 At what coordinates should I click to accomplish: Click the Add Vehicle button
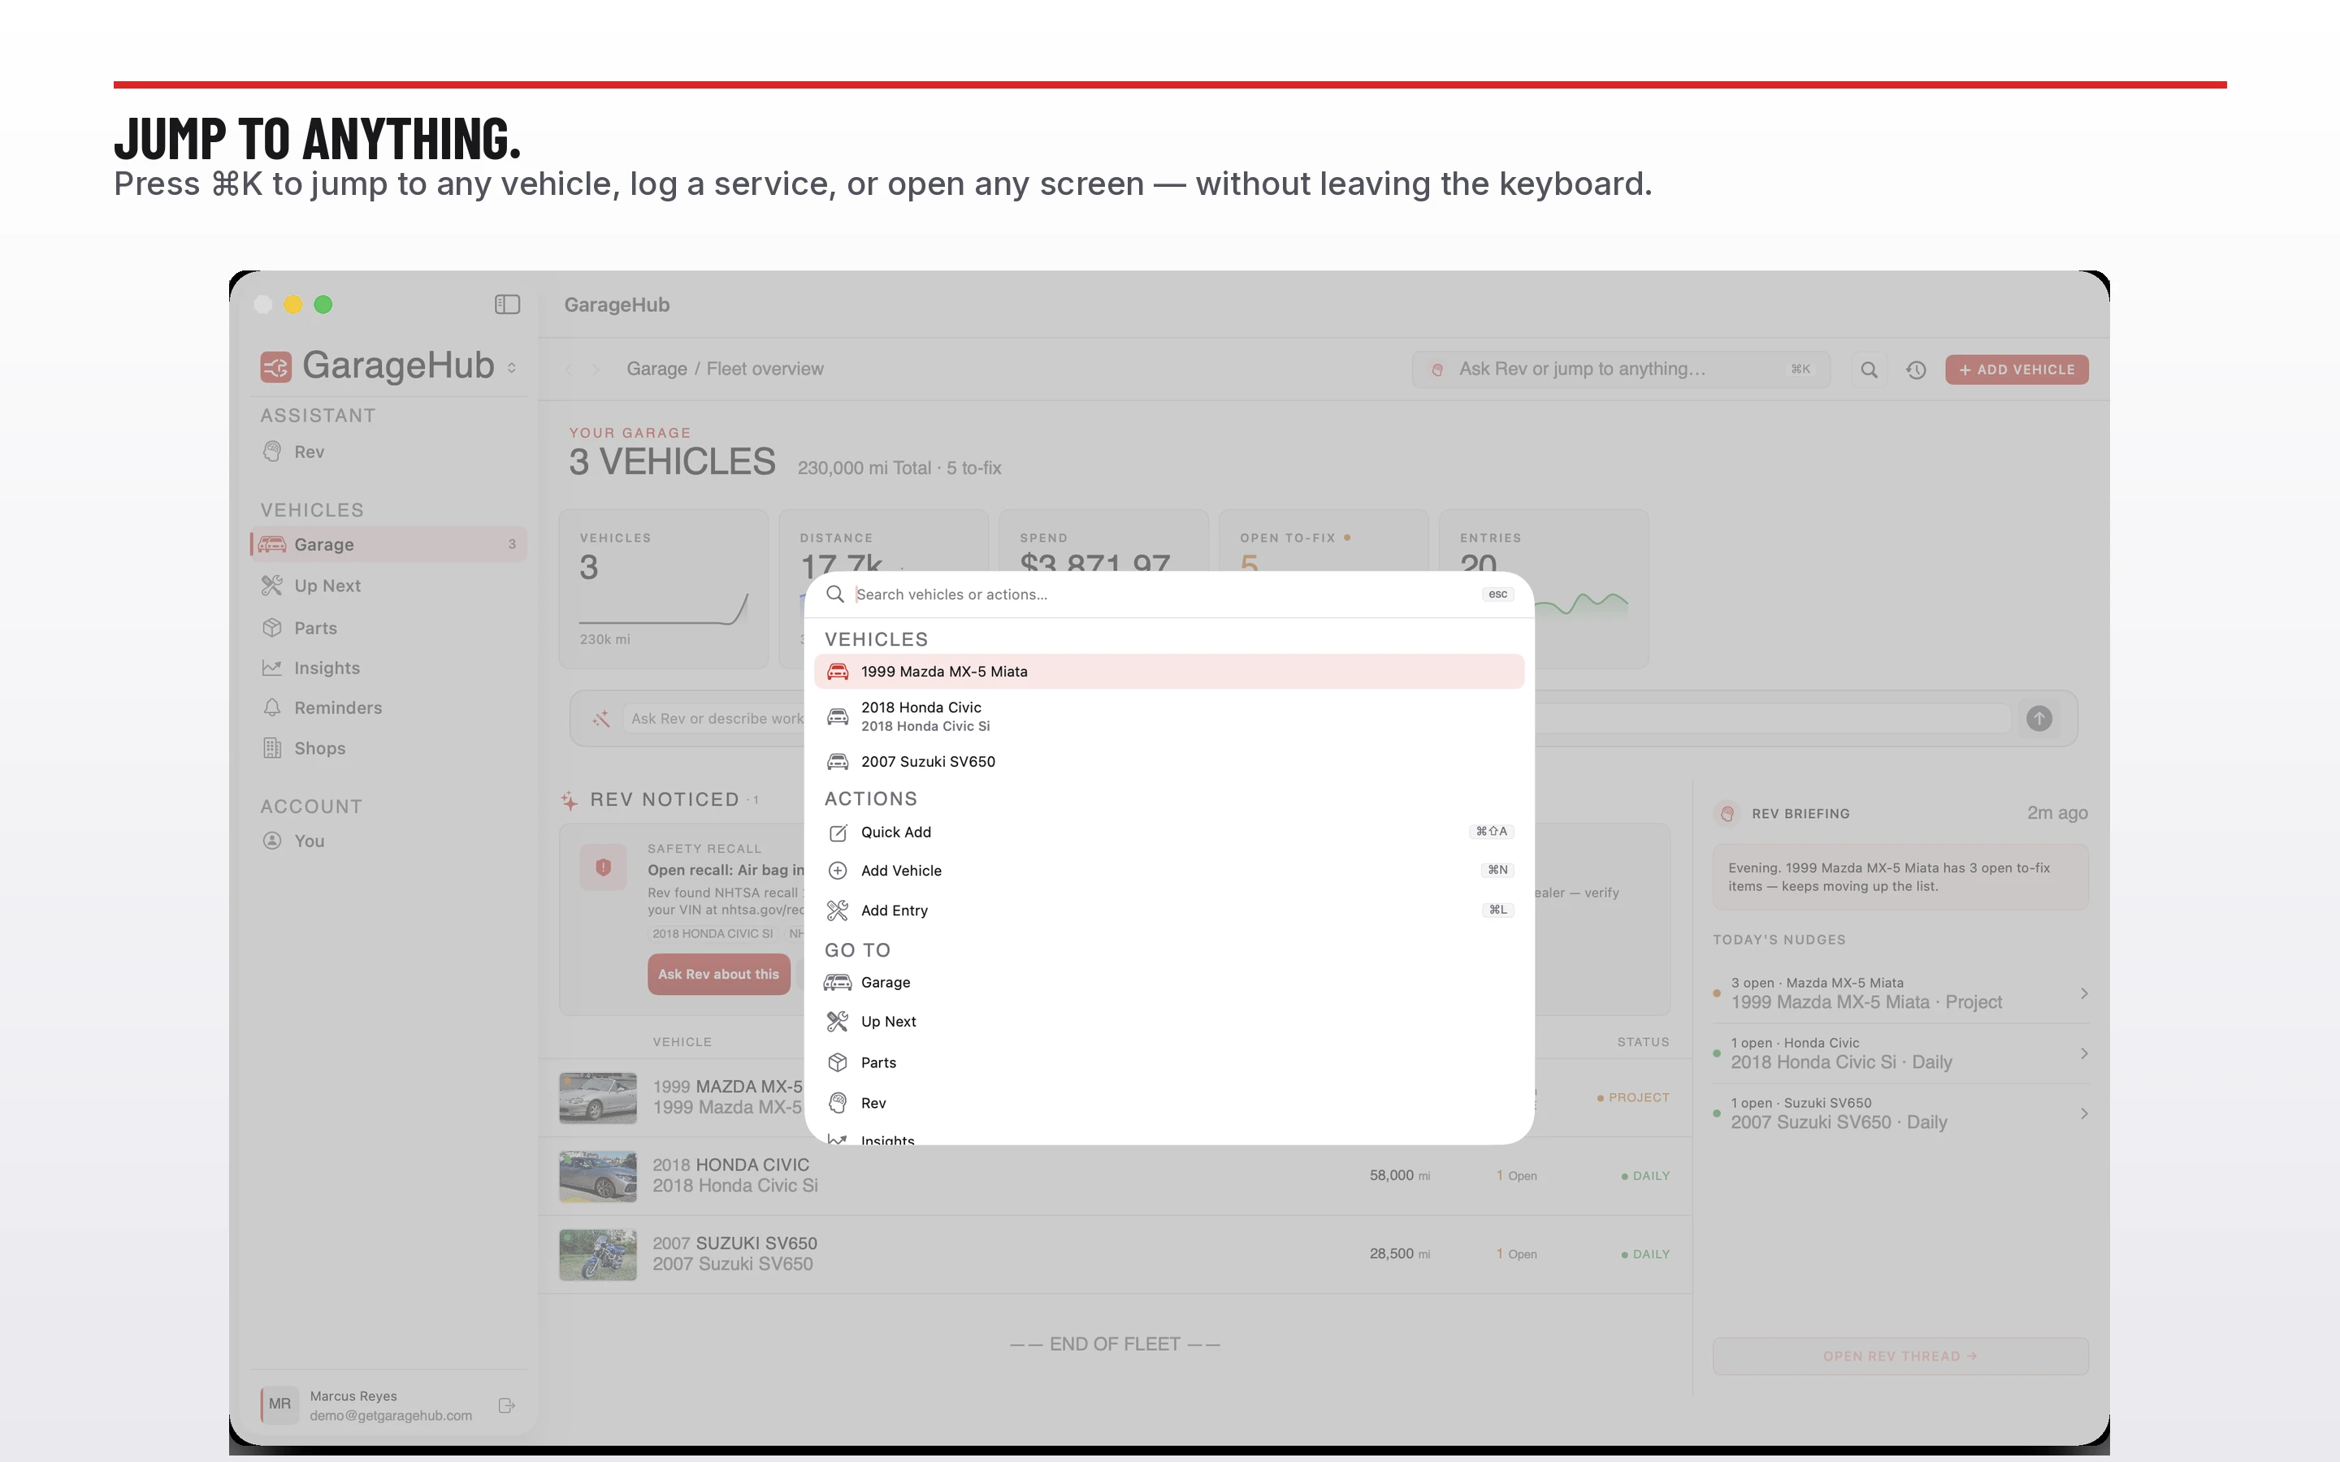click(x=2016, y=370)
